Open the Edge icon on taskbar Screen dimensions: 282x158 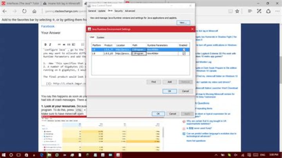[x=42, y=155]
